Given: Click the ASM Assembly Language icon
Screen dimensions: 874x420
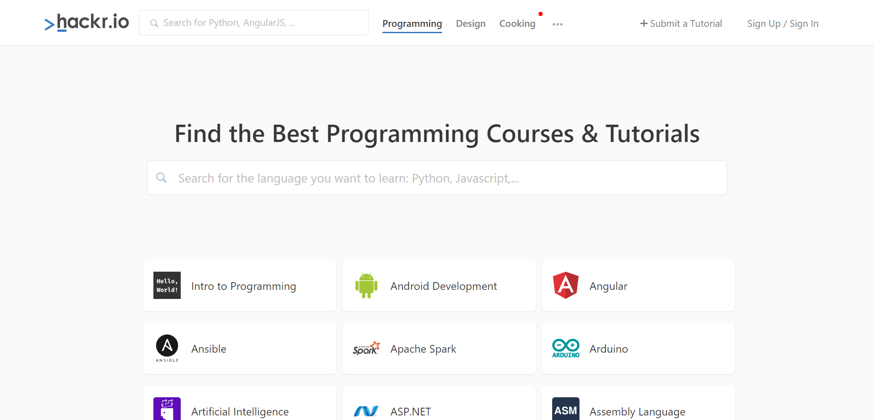Looking at the screenshot, I should click(565, 409).
